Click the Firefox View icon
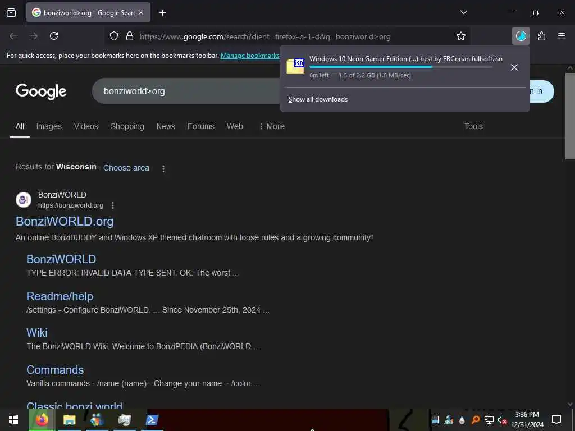Image resolution: width=575 pixels, height=431 pixels. point(11,13)
